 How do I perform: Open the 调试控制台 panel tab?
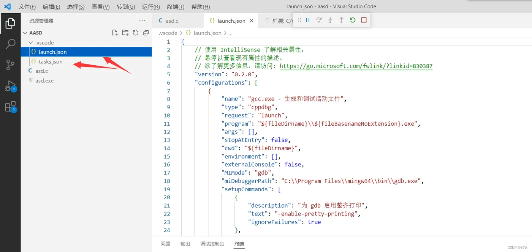[x=212, y=244]
